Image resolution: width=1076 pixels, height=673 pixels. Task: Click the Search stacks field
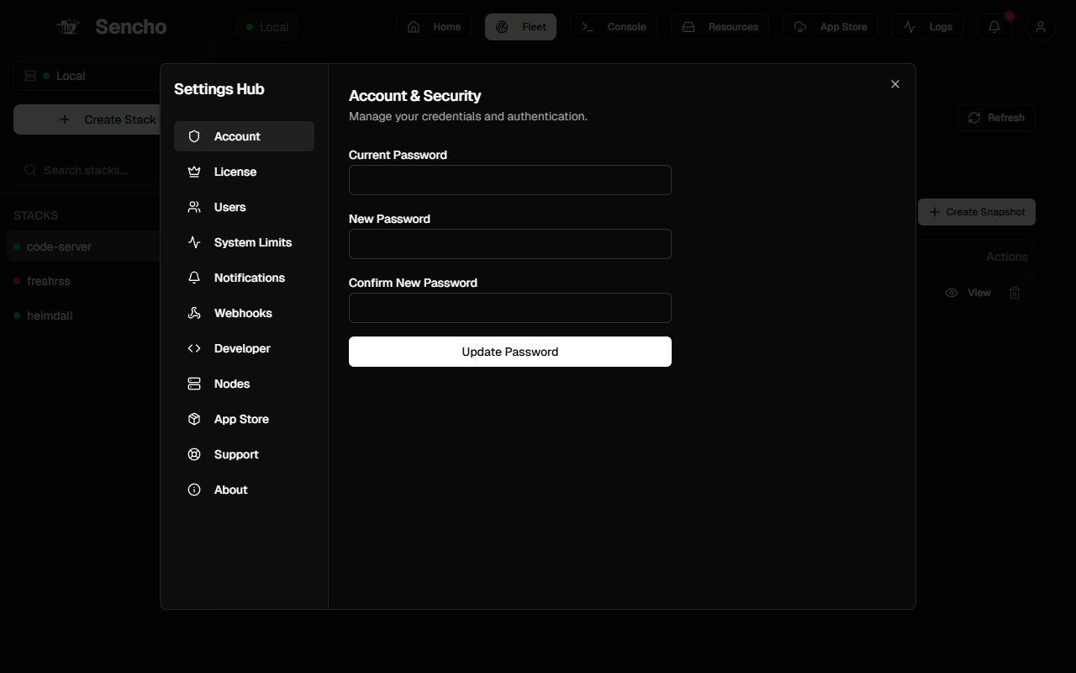tap(87, 170)
